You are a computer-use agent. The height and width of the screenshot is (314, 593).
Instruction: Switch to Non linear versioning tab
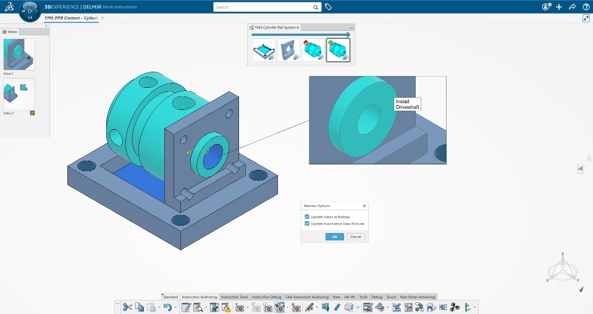(418, 297)
